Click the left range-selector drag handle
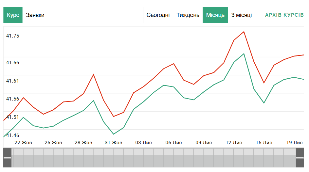The height and width of the screenshot is (172, 309). (x=7, y=158)
